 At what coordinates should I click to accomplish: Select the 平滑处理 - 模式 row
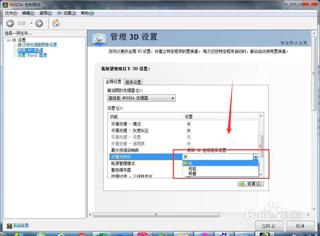(184, 124)
